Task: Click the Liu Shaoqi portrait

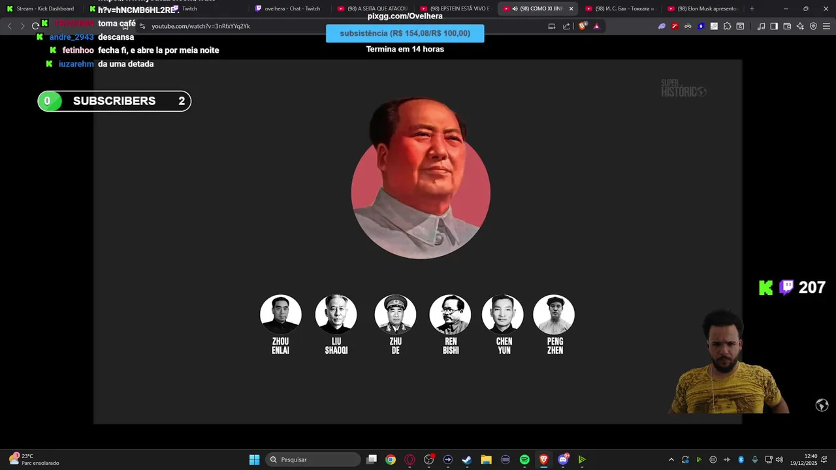Action: tap(336, 314)
